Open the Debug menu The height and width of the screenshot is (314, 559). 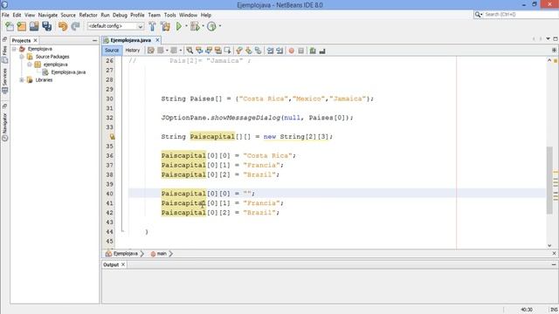pyautogui.click(x=120, y=15)
